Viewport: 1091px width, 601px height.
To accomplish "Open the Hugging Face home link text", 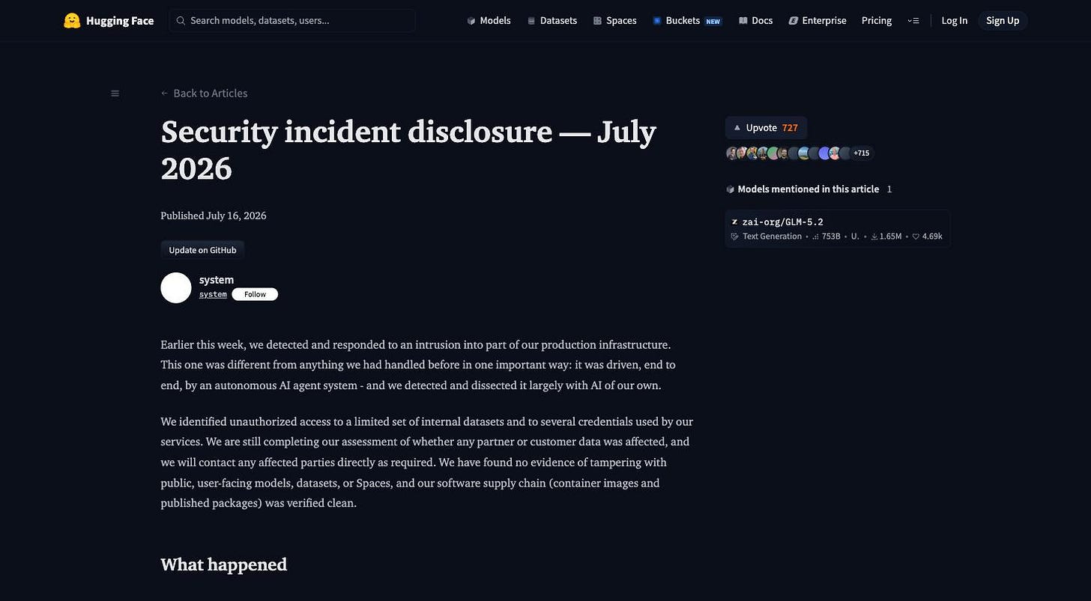I will pos(120,21).
